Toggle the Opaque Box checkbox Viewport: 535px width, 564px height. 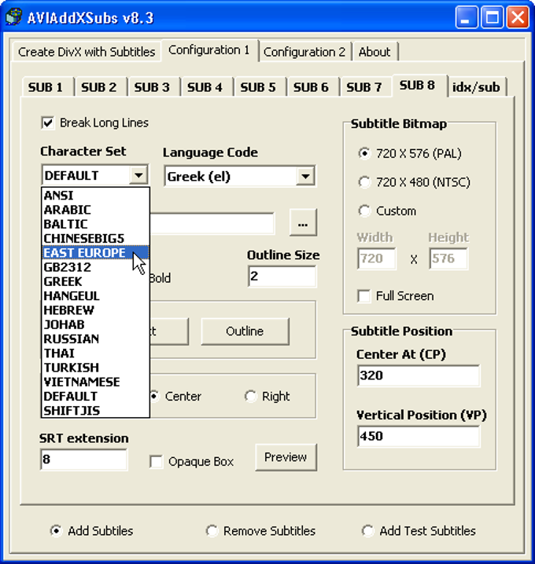(156, 462)
